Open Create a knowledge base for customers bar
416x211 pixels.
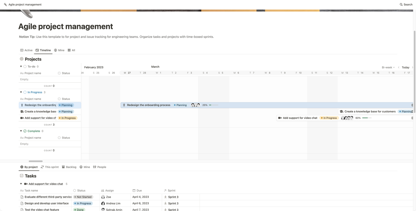click(376, 112)
